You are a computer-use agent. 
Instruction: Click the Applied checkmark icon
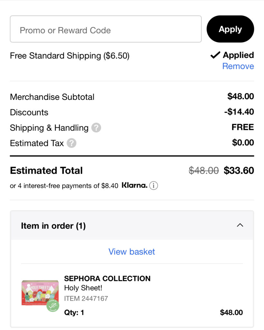tap(215, 55)
